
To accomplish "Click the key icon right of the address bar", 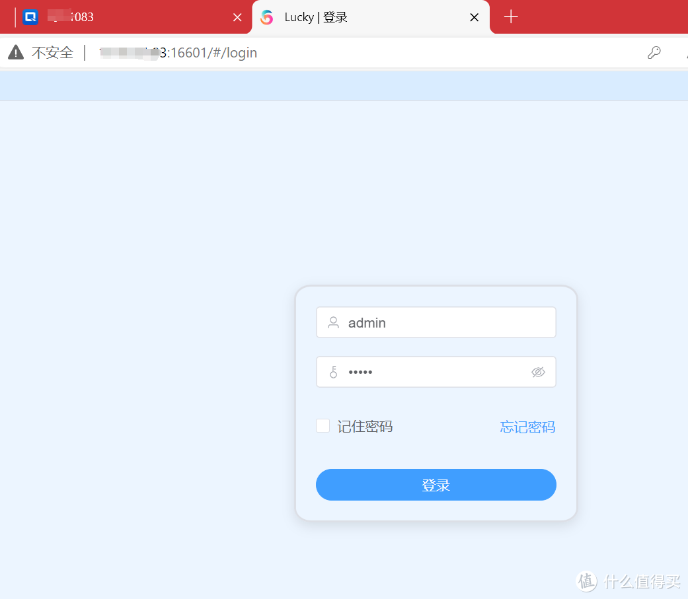I will tap(654, 52).
